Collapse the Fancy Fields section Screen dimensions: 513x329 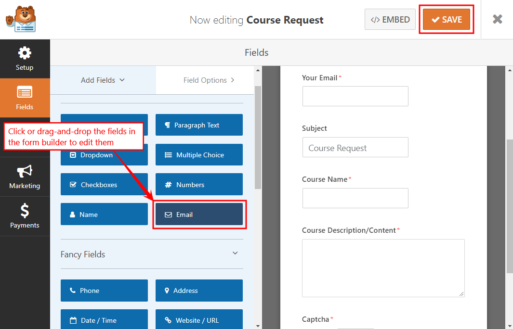point(235,253)
